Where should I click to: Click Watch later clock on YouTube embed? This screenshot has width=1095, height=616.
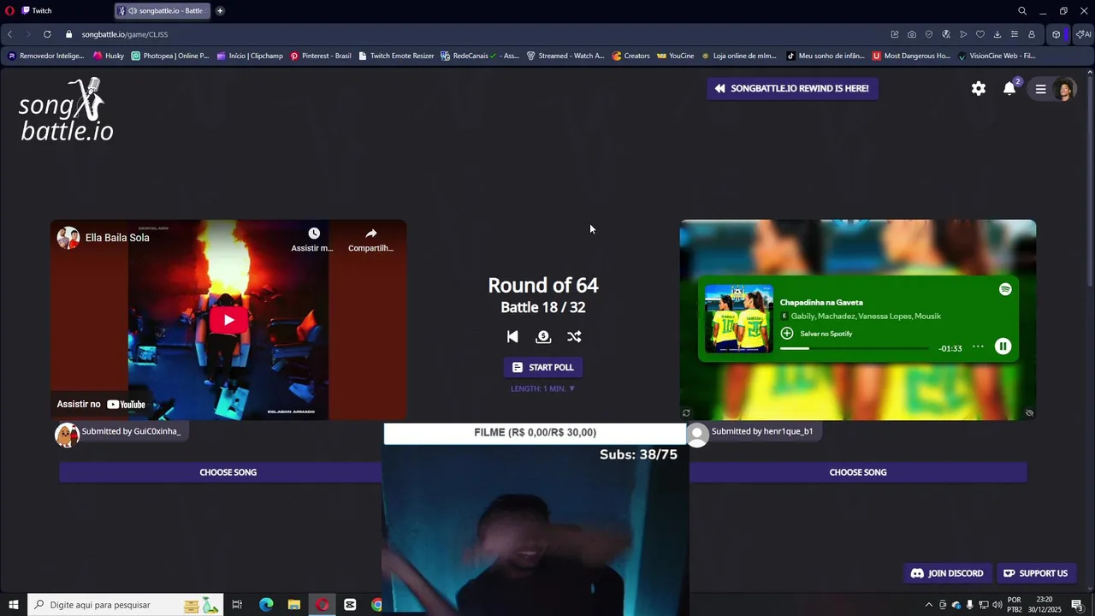click(313, 234)
